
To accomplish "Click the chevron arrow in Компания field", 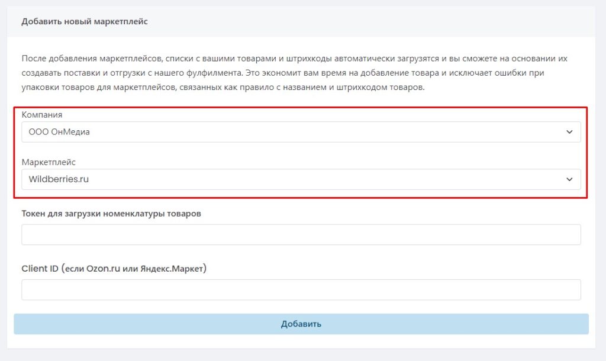I will [x=569, y=132].
